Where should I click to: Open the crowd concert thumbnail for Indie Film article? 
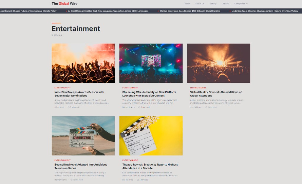coord(83,63)
